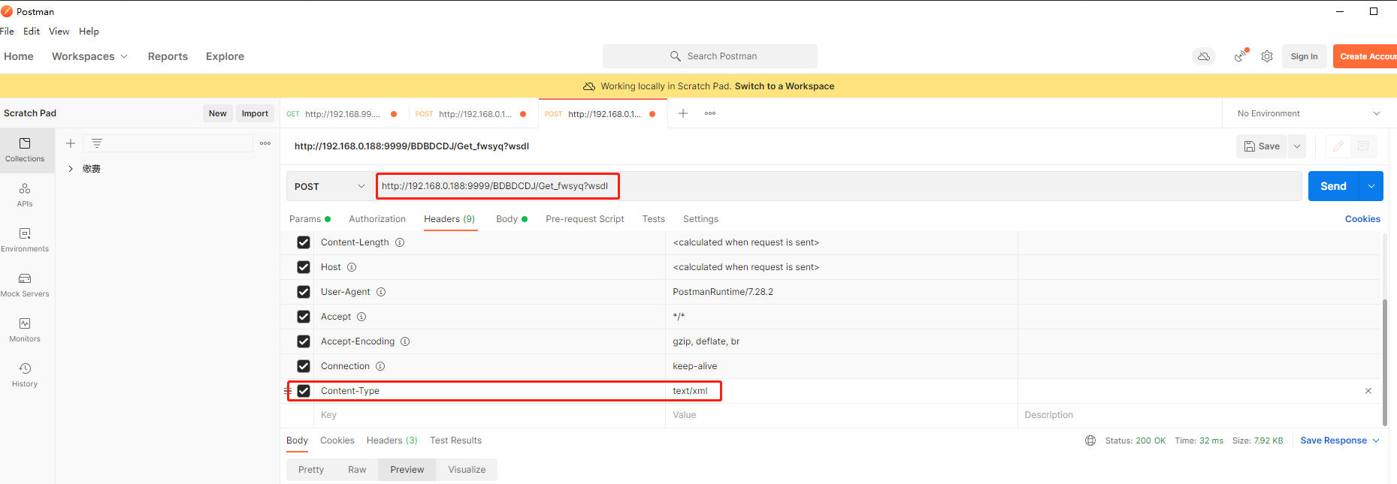This screenshot has height=484, width=1397.
Task: Click the Search Postman field
Action: click(710, 56)
